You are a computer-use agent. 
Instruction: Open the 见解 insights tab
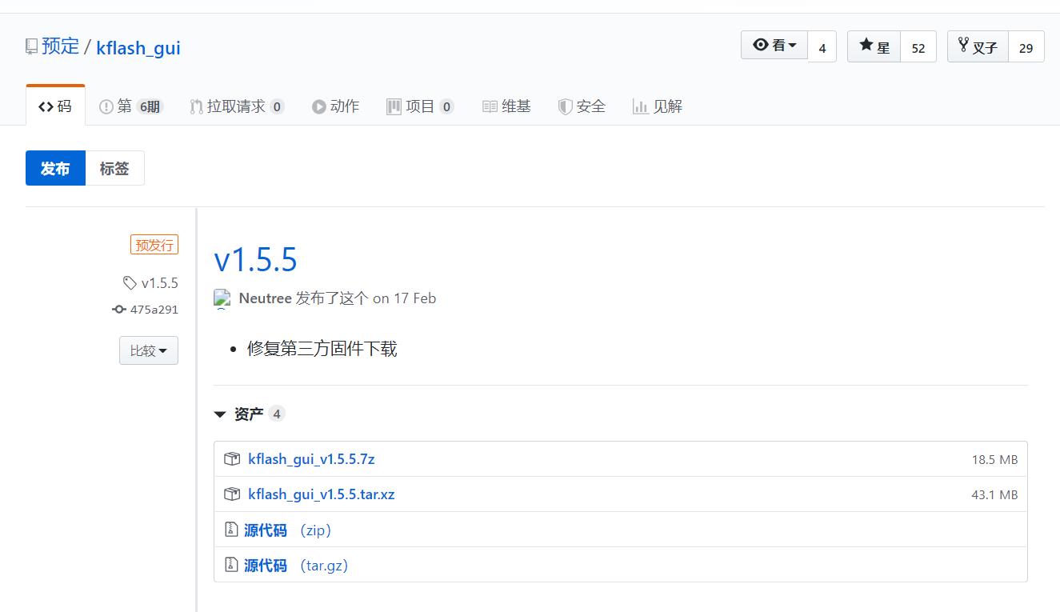658,106
